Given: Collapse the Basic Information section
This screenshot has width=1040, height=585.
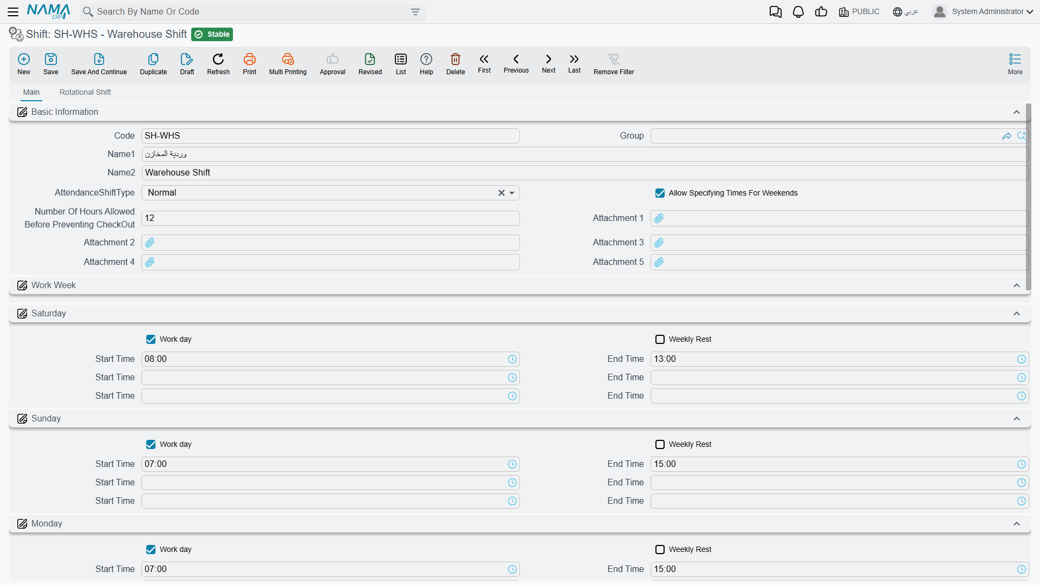Looking at the screenshot, I should [1017, 112].
